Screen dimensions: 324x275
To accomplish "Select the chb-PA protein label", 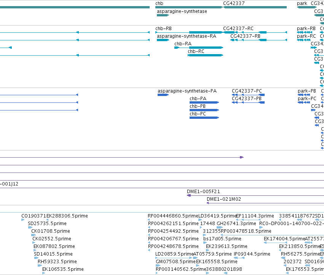I will [198, 99].
